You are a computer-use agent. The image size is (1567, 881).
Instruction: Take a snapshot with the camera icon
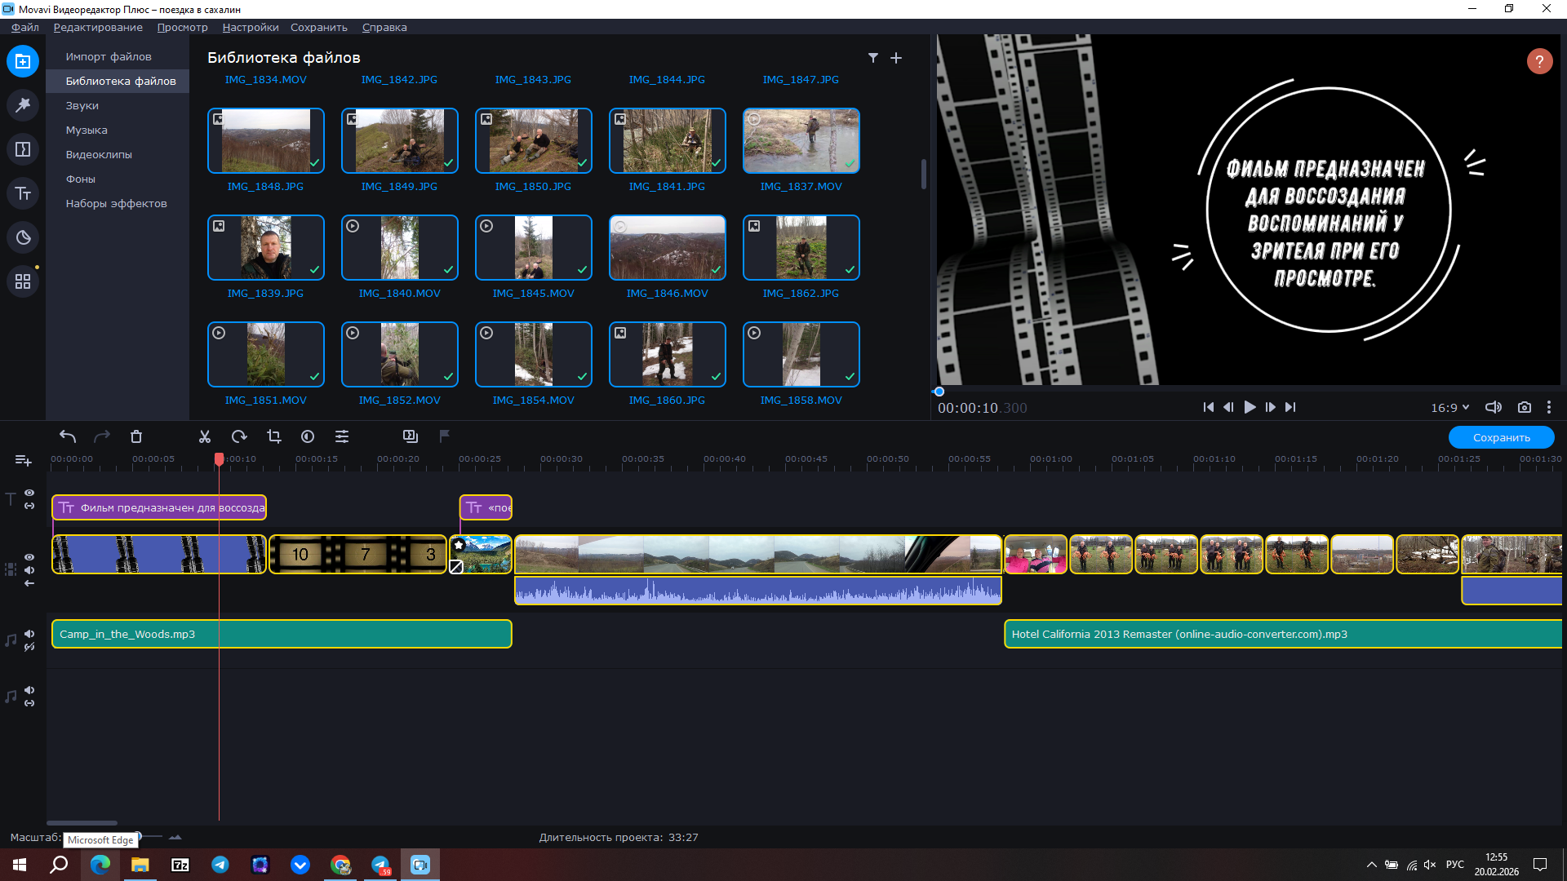point(1524,407)
